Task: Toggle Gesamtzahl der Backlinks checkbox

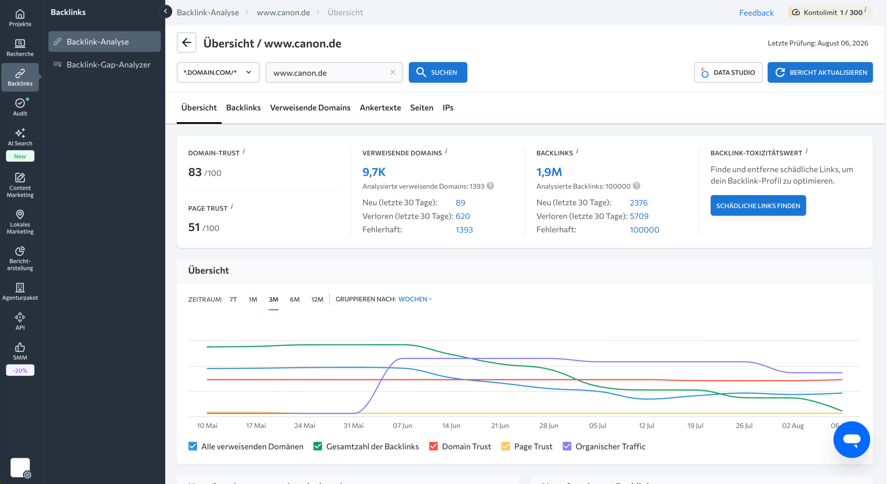Action: point(318,446)
